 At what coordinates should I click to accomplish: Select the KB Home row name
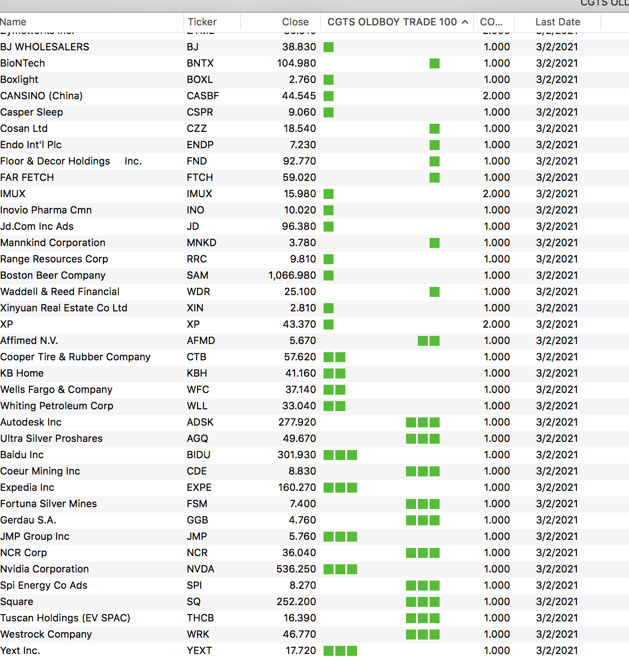pyautogui.click(x=22, y=373)
